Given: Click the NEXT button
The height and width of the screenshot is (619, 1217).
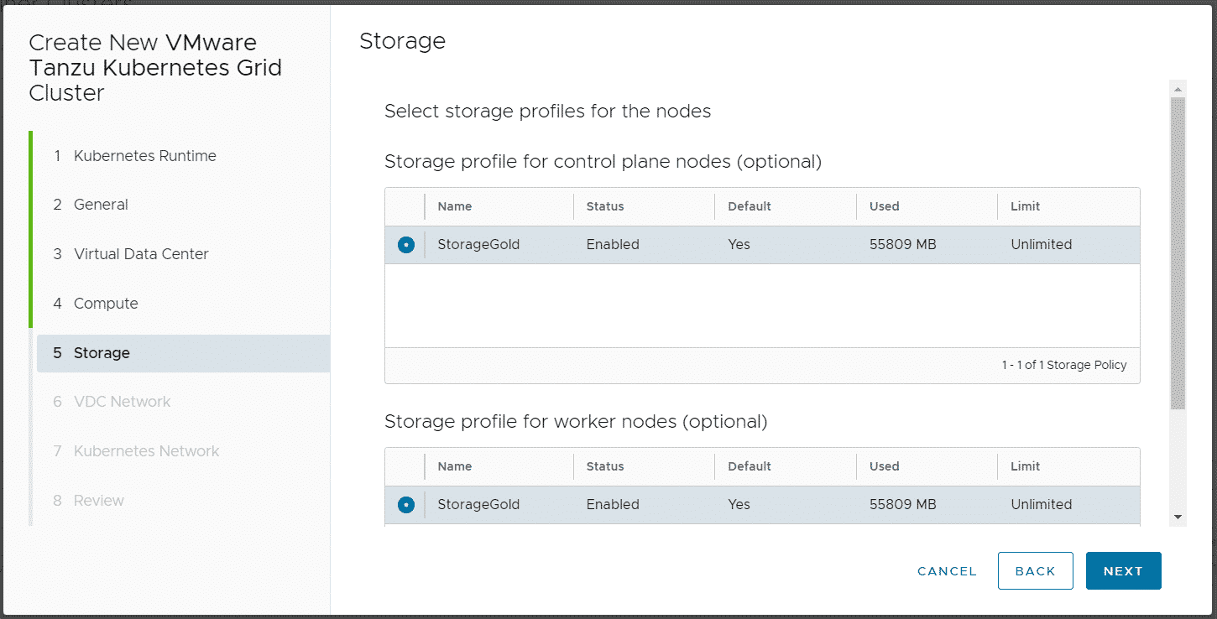Looking at the screenshot, I should [x=1123, y=571].
